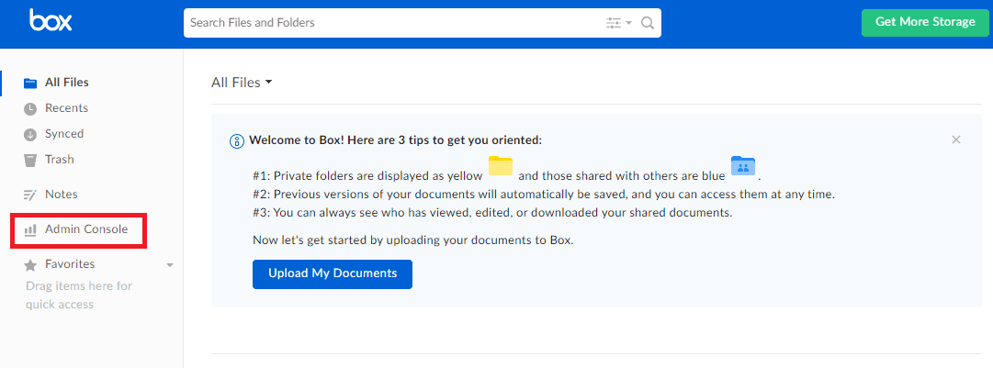The width and height of the screenshot is (993, 368).
Task: Click 'Drag items here for quick access' text
Action: coord(79,296)
